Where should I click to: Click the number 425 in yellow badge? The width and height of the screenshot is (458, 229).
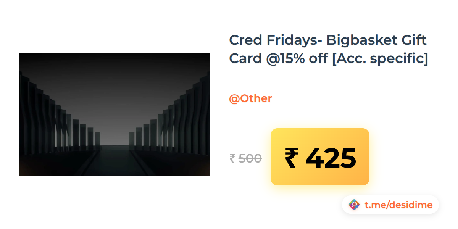click(x=331, y=158)
